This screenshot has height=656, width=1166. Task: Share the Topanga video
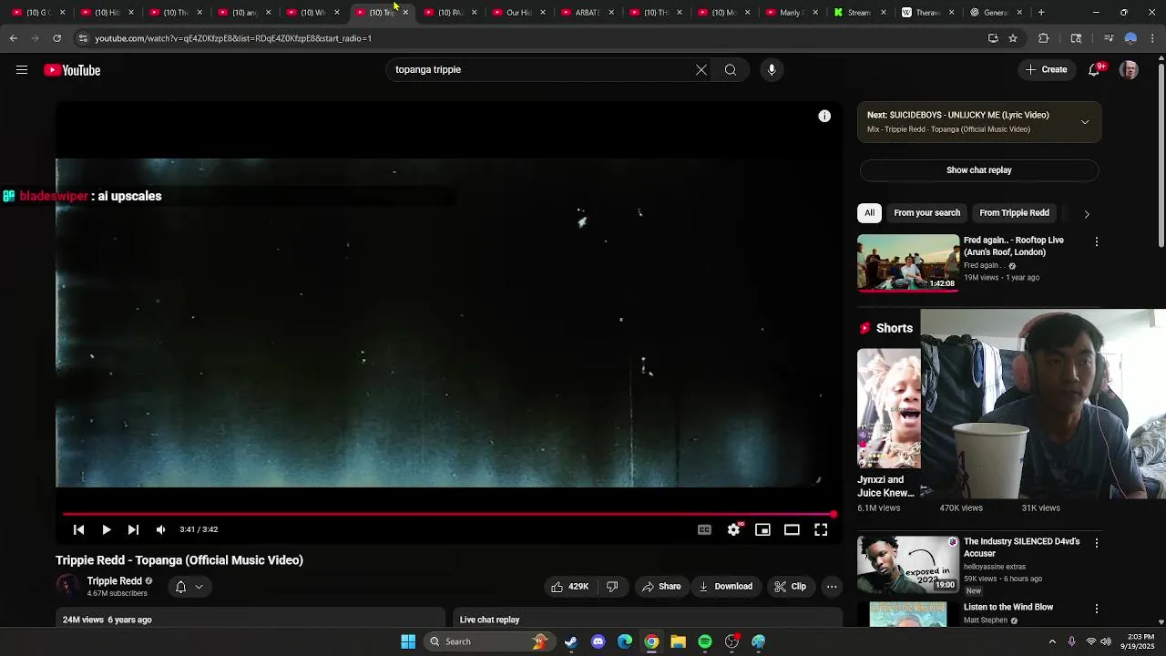tap(661, 587)
